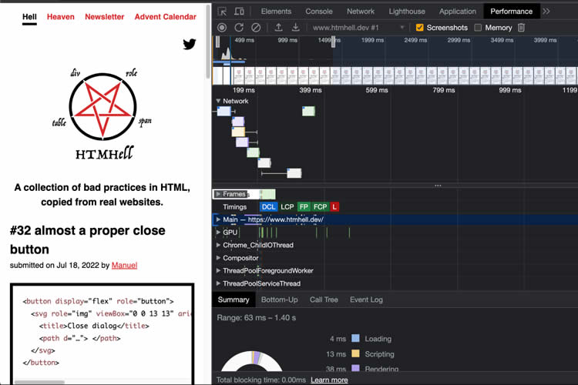Click the FCP timing marker
The height and width of the screenshot is (385, 578).
point(320,206)
